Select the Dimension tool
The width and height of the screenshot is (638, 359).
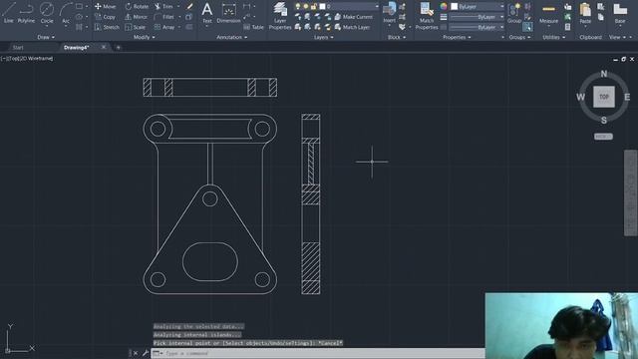228,12
